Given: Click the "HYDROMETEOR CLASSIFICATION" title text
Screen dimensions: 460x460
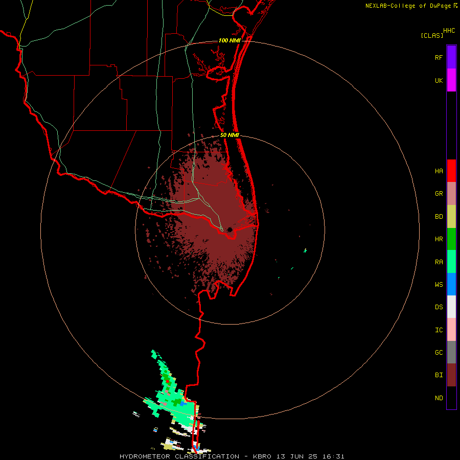Looking at the screenshot, I should click(x=179, y=456).
